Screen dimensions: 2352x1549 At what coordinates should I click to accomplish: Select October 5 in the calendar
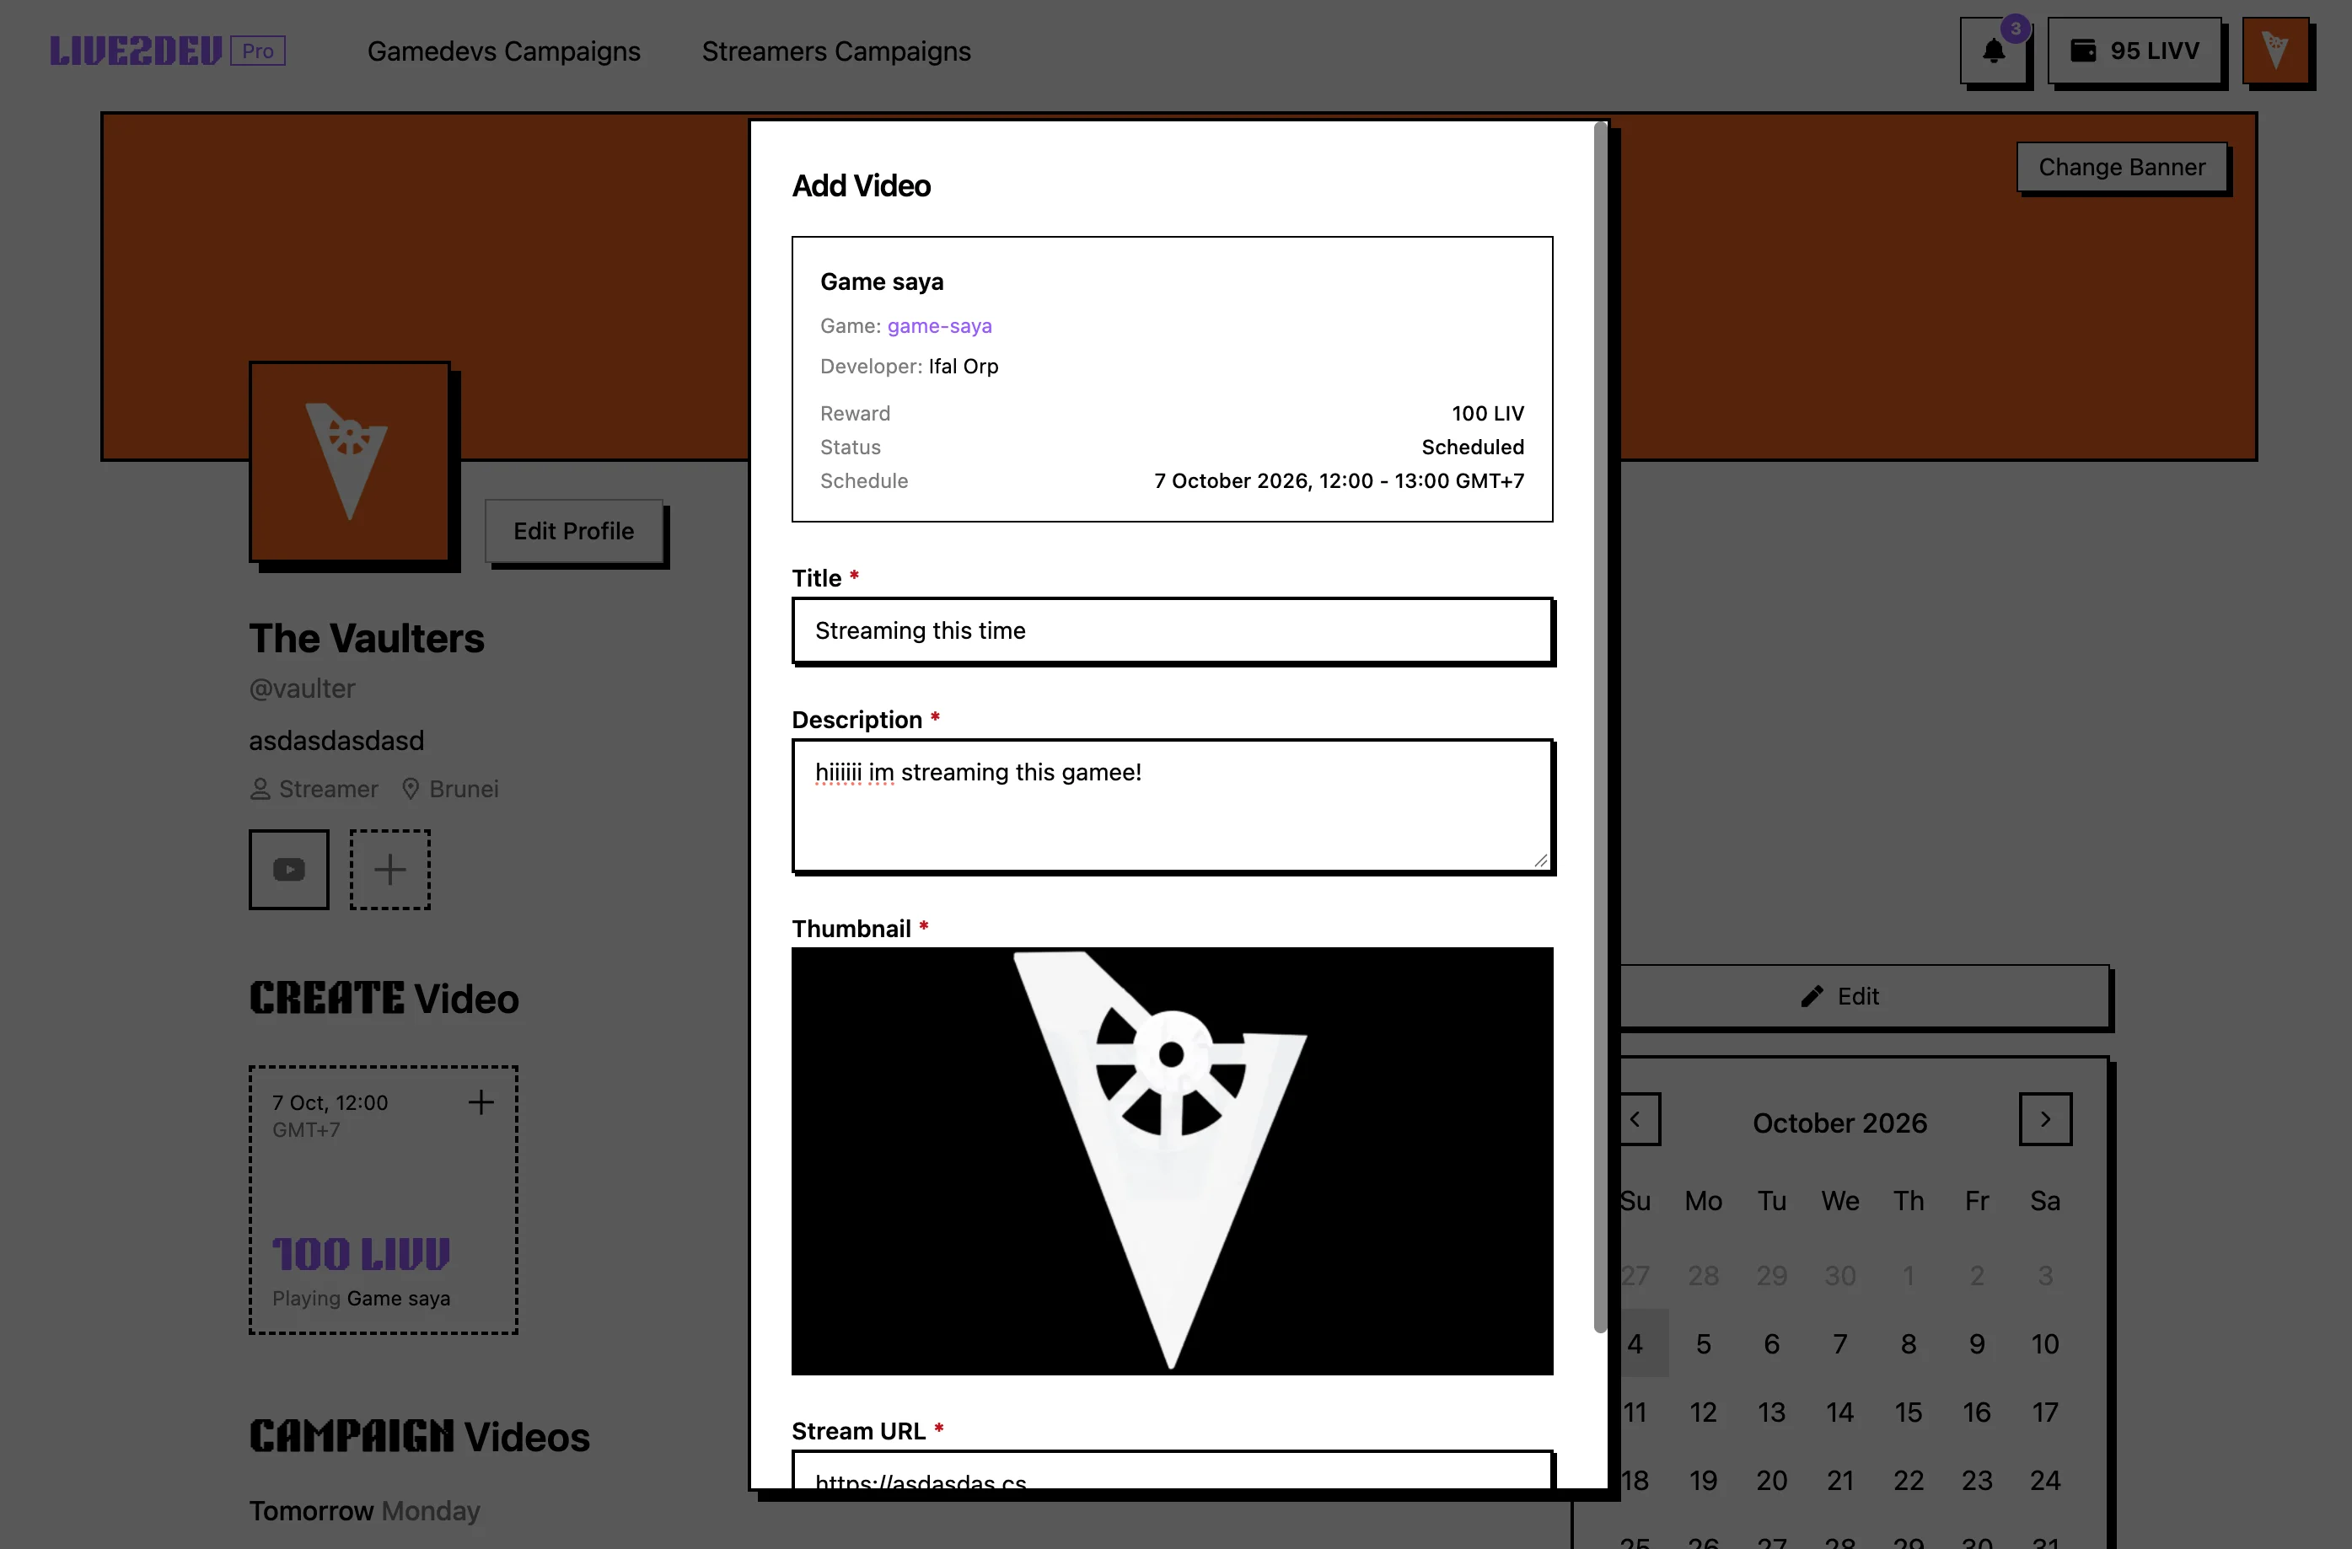pyautogui.click(x=1704, y=1343)
